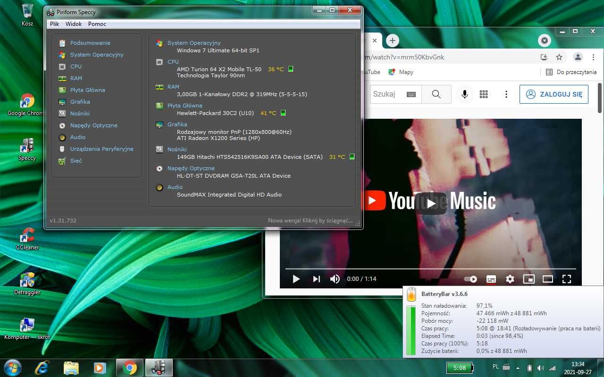Open Chrome three-dot menu
This screenshot has width=604, height=377.
coord(593,57)
